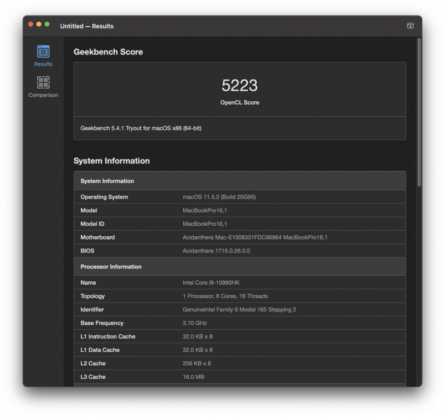Click the 'BIOS' row label

click(87, 251)
